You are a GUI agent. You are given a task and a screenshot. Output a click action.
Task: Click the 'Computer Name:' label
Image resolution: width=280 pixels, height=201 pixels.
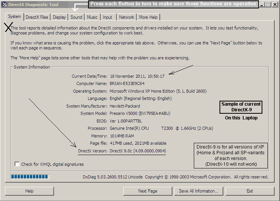tap(92, 83)
